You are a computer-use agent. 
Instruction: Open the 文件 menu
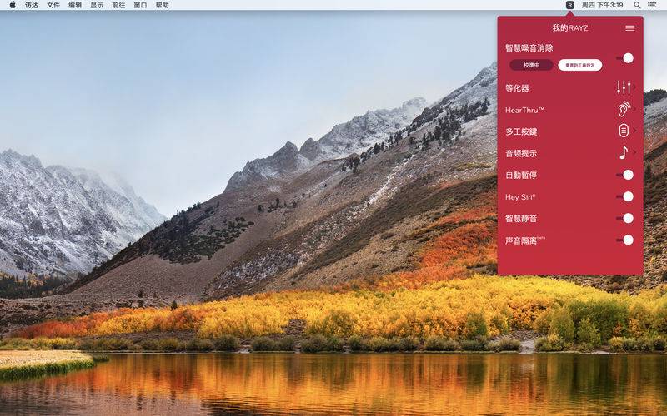53,5
